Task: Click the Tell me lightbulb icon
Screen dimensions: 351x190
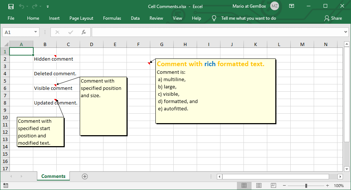Action: click(214, 18)
